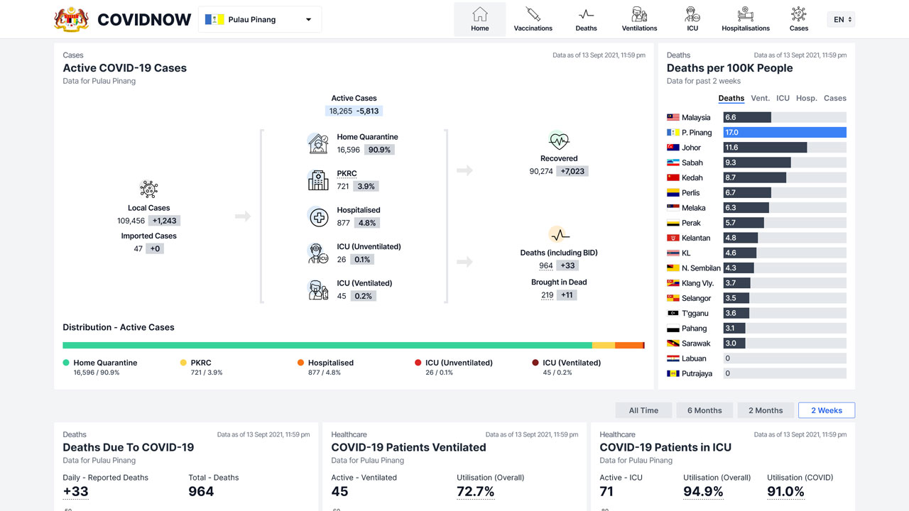This screenshot has height=511, width=909.
Task: Click the ICU (Ventilated) patient icon
Action: (318, 290)
